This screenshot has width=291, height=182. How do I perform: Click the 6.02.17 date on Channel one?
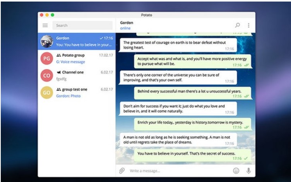tap(107, 72)
